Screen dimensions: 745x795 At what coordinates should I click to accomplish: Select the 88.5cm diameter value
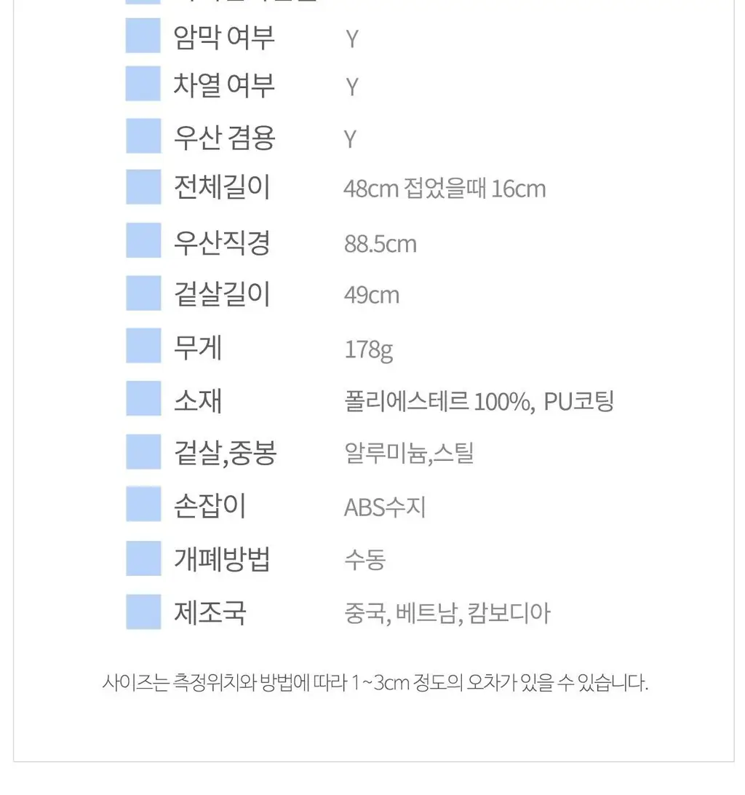coord(381,244)
